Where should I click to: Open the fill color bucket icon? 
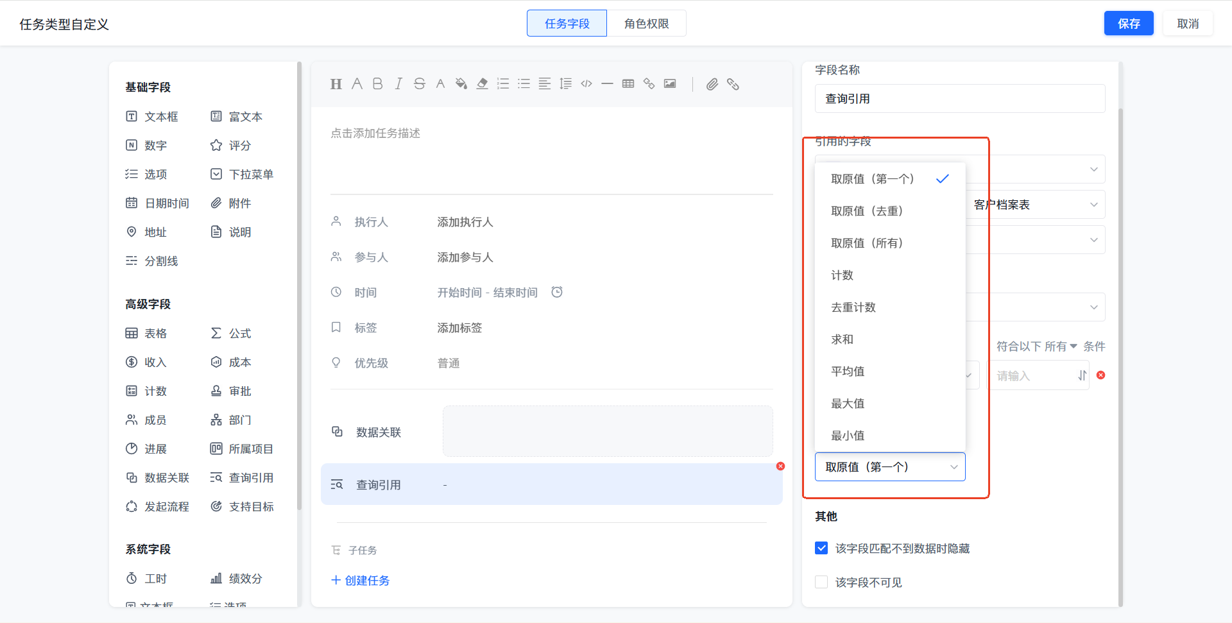coord(461,84)
